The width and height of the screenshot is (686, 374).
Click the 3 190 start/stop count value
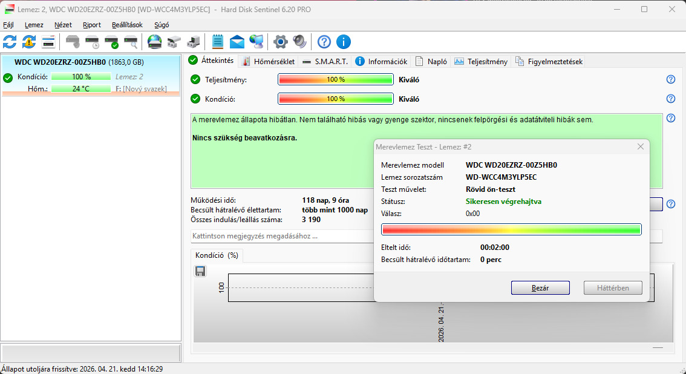311,220
